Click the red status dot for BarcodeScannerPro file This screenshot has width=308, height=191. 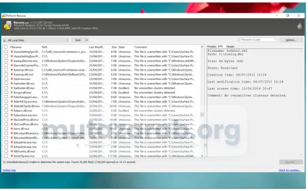coord(12,65)
